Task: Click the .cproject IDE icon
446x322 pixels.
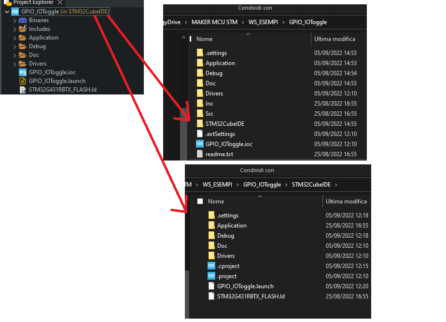Action: [x=211, y=266]
